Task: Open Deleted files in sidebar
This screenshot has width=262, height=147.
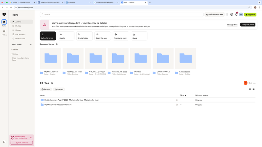Action: [x=20, y=39]
